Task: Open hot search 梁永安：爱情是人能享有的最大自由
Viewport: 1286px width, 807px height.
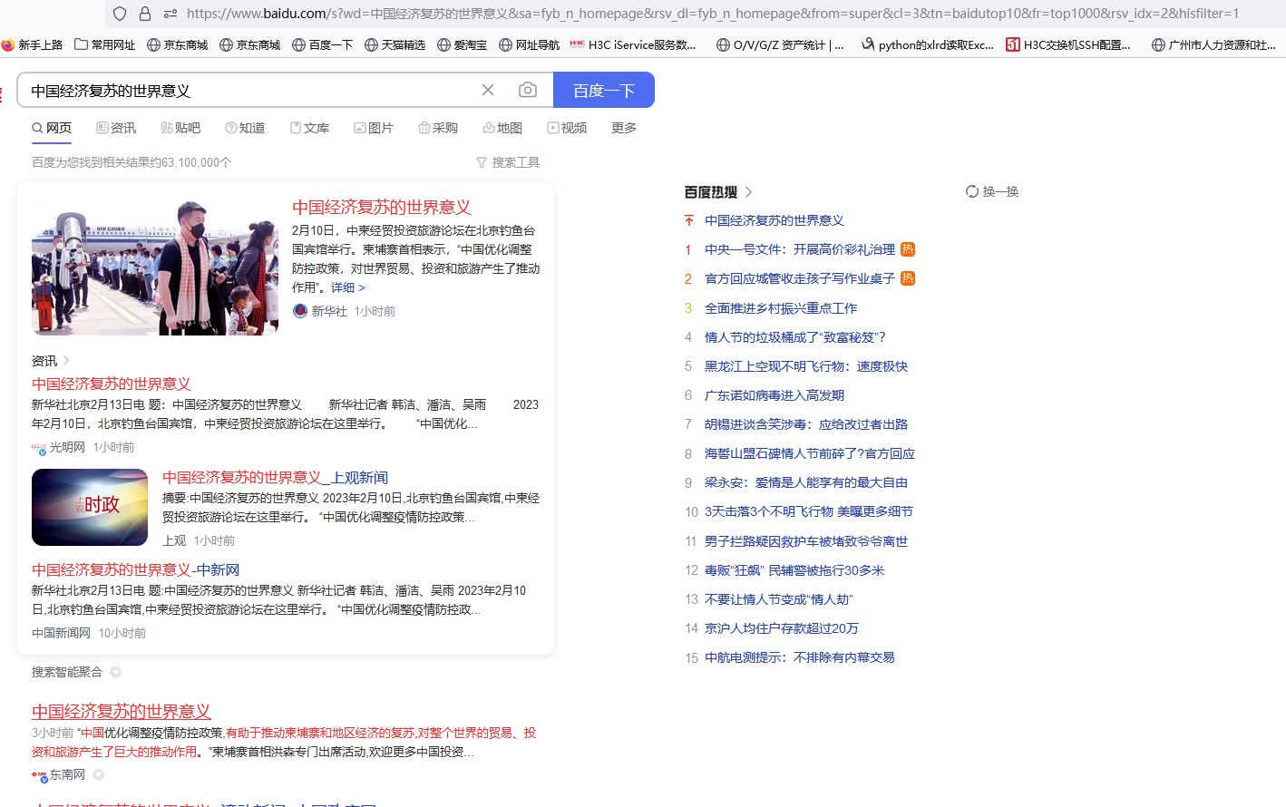Action: [x=806, y=482]
